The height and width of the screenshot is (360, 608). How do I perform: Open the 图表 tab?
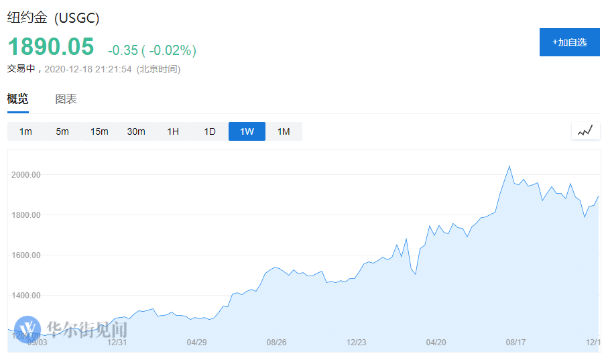[x=66, y=99]
